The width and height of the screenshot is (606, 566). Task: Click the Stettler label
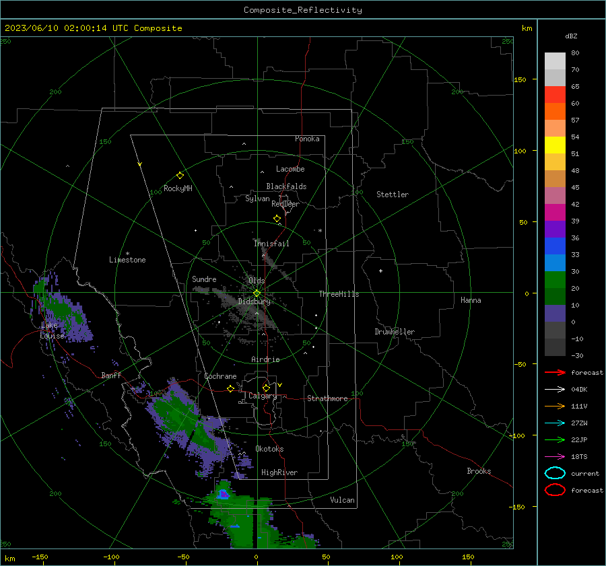point(393,194)
